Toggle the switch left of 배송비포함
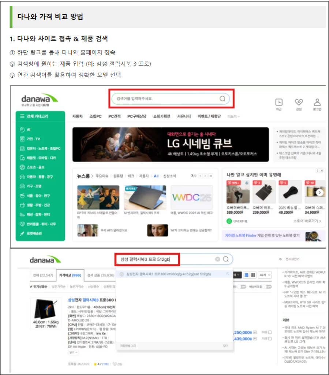 tap(243, 286)
